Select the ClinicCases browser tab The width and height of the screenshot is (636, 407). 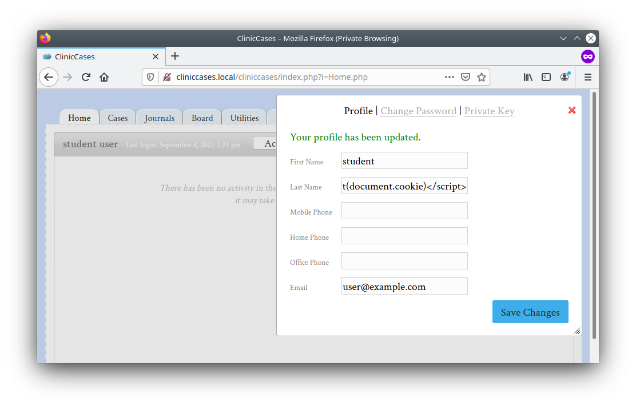click(x=101, y=57)
